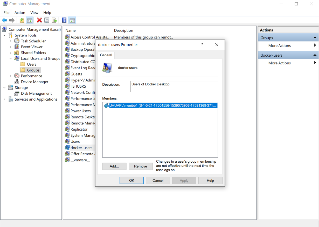319x227 pixels.
Task: Click the Up one level folder icon
Action: 22,20
